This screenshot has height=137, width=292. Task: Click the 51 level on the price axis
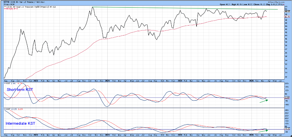tap(286, 7)
